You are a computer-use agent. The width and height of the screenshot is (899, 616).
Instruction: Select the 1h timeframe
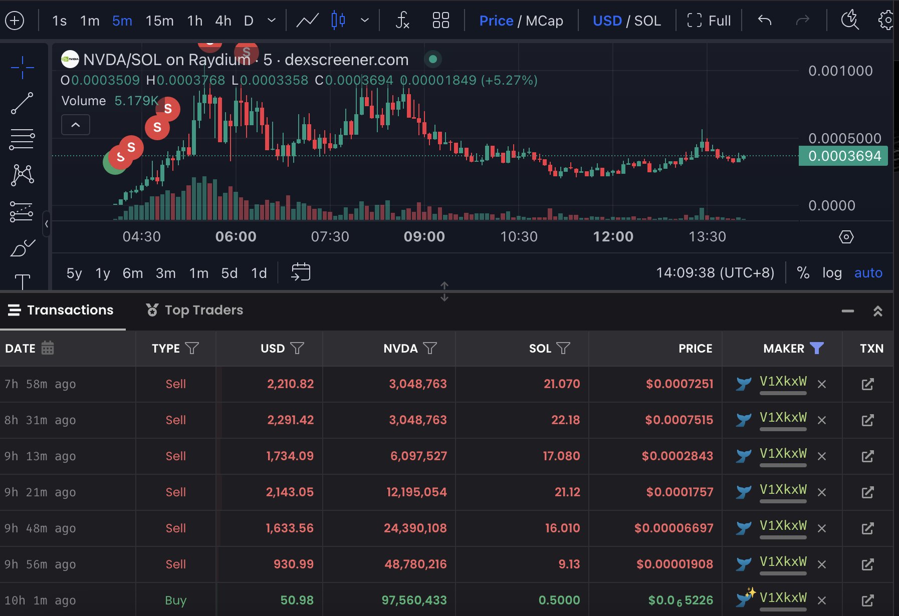(195, 21)
